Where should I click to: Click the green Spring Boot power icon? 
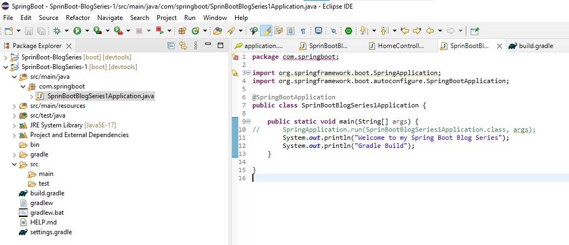point(349,31)
